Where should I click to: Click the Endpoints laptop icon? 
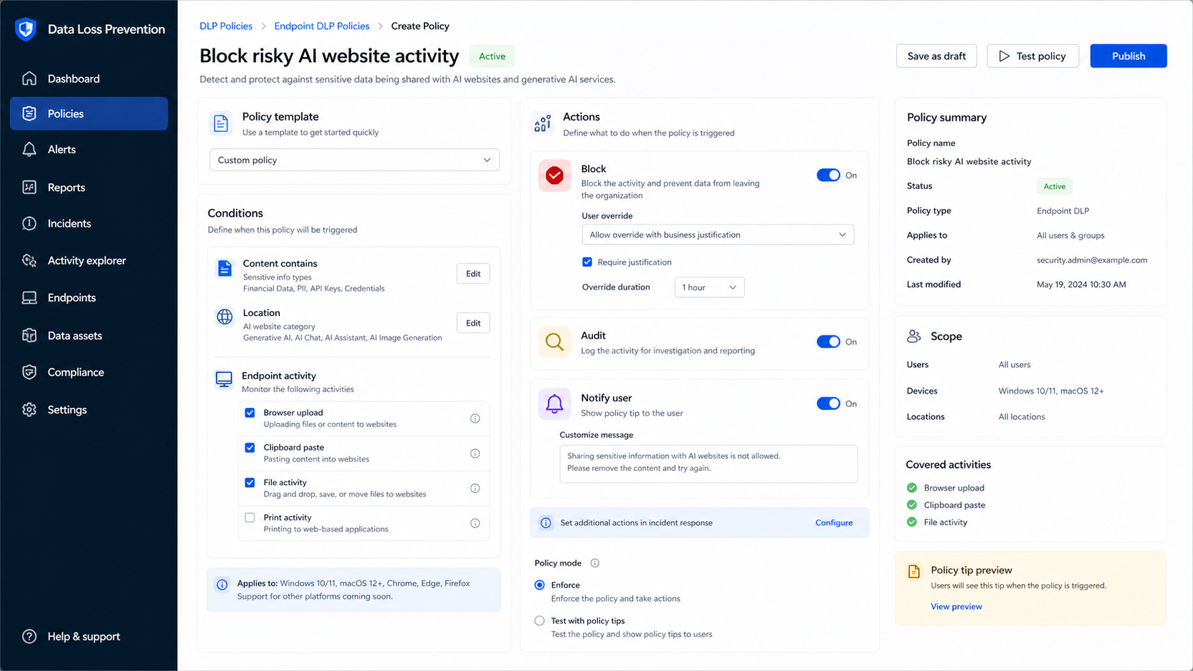coord(29,297)
